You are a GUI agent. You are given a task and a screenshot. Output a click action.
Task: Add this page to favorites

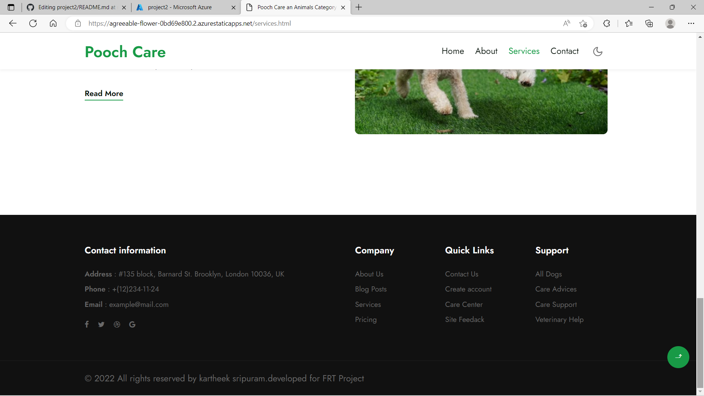tap(583, 23)
